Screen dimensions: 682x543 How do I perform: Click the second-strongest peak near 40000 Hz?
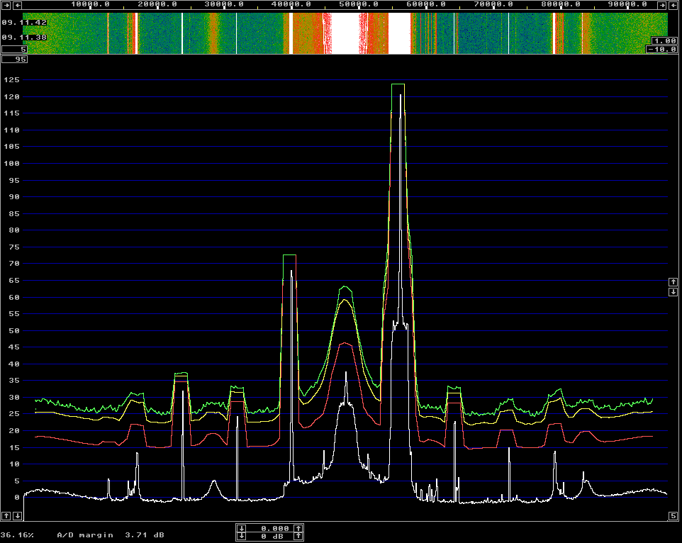pyautogui.click(x=291, y=271)
